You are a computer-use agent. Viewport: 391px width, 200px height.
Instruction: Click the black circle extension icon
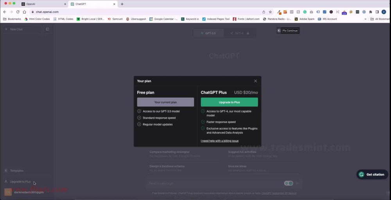click(x=331, y=12)
